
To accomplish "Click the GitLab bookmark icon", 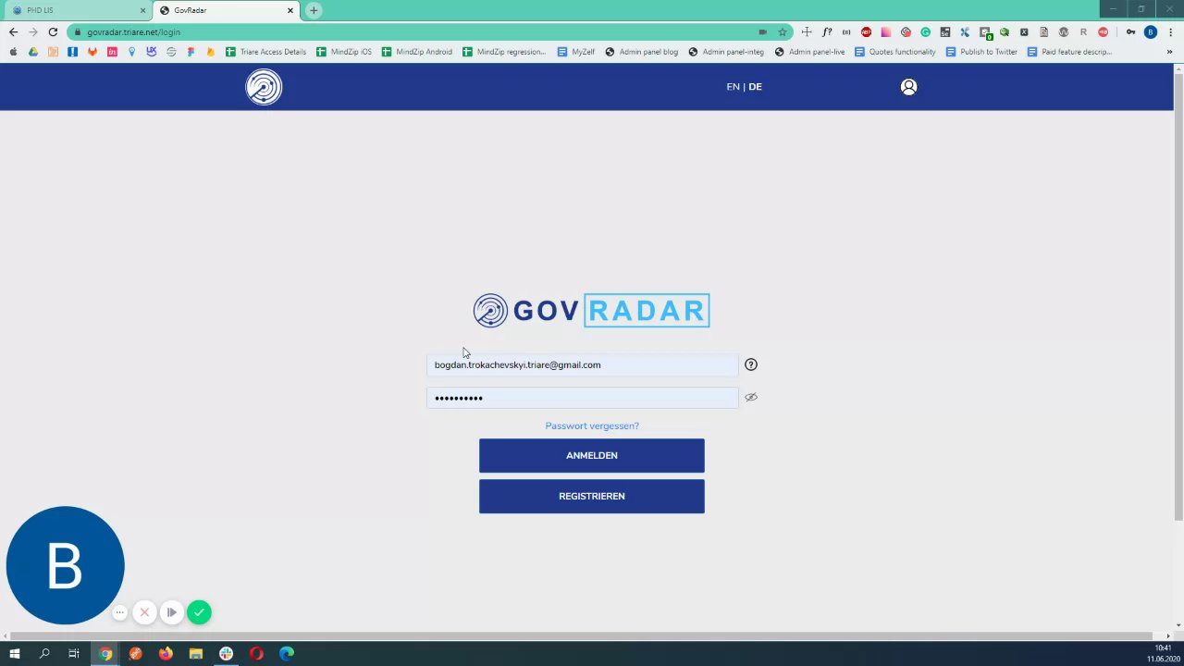I will point(92,52).
